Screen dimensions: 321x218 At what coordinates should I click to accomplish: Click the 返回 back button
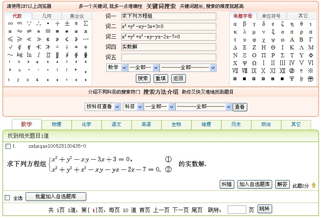[178, 79]
